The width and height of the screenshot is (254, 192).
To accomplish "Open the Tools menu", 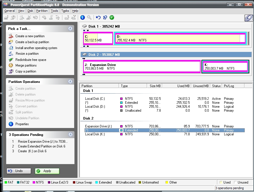I will [x=54, y=11].
